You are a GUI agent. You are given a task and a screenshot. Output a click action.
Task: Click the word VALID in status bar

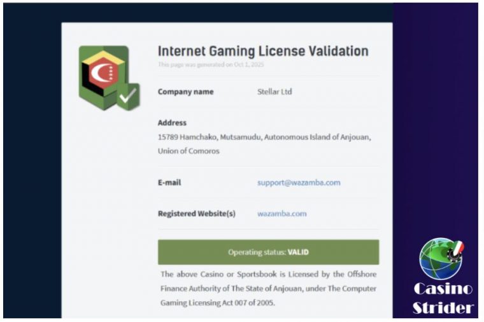tap(298, 252)
